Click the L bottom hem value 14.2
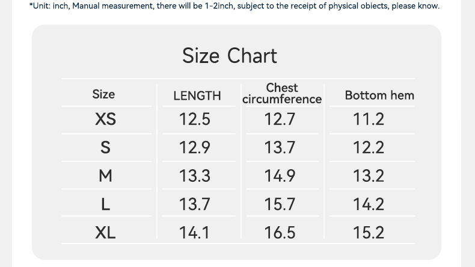 [368, 204]
